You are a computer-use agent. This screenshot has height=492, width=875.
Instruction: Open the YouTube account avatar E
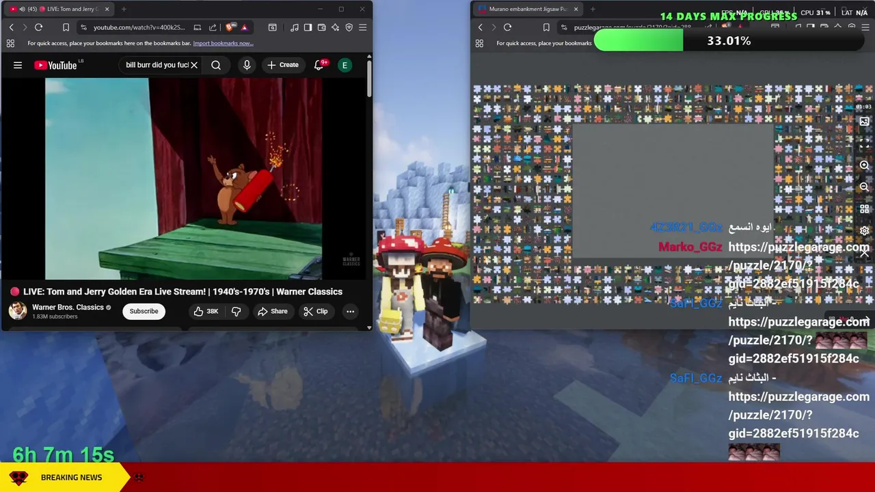coord(345,65)
